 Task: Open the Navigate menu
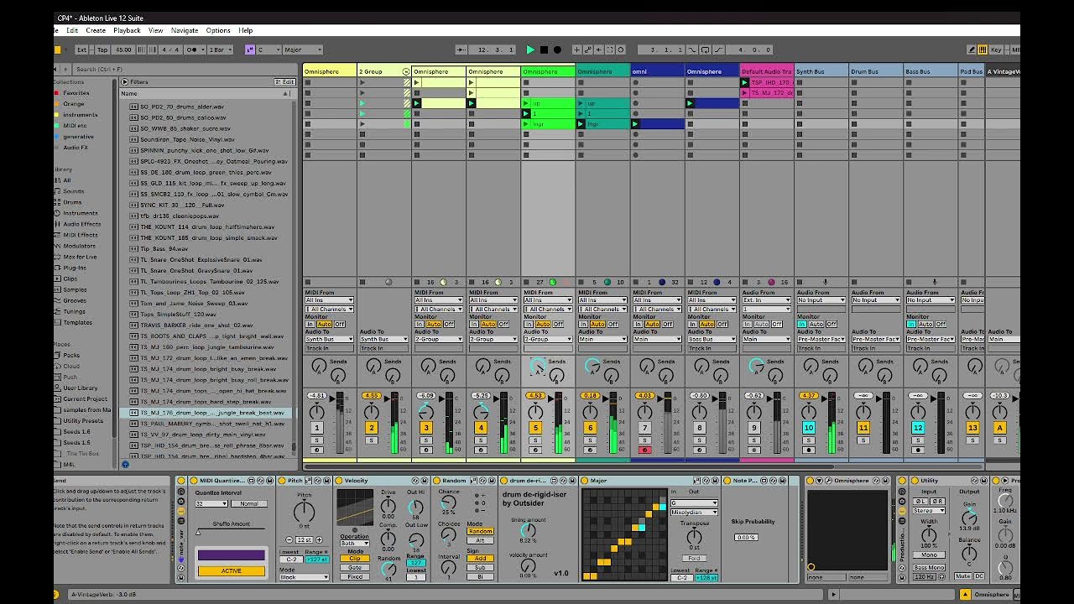point(185,30)
